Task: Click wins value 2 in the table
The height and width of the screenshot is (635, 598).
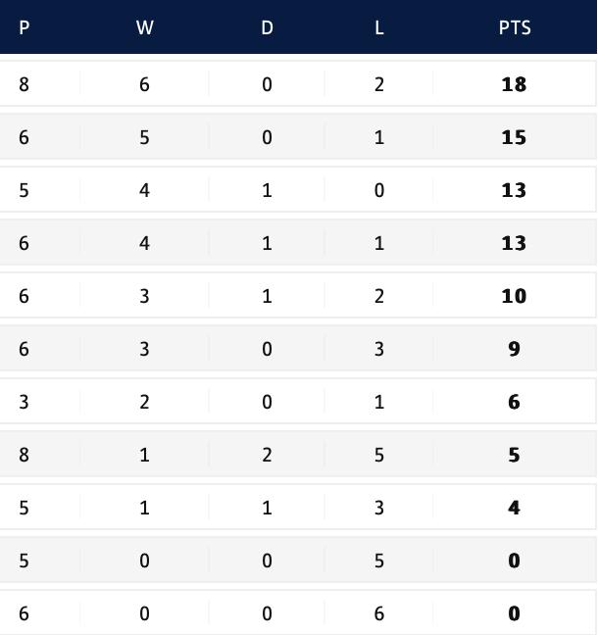Action: click(145, 402)
